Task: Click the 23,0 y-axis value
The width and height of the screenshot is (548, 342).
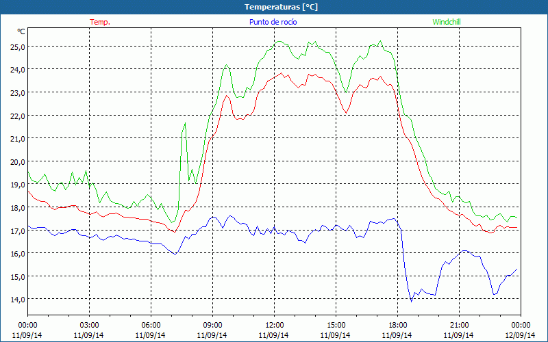Action: click(x=18, y=93)
